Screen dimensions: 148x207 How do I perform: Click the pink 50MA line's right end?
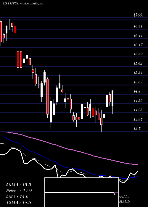point(137,164)
